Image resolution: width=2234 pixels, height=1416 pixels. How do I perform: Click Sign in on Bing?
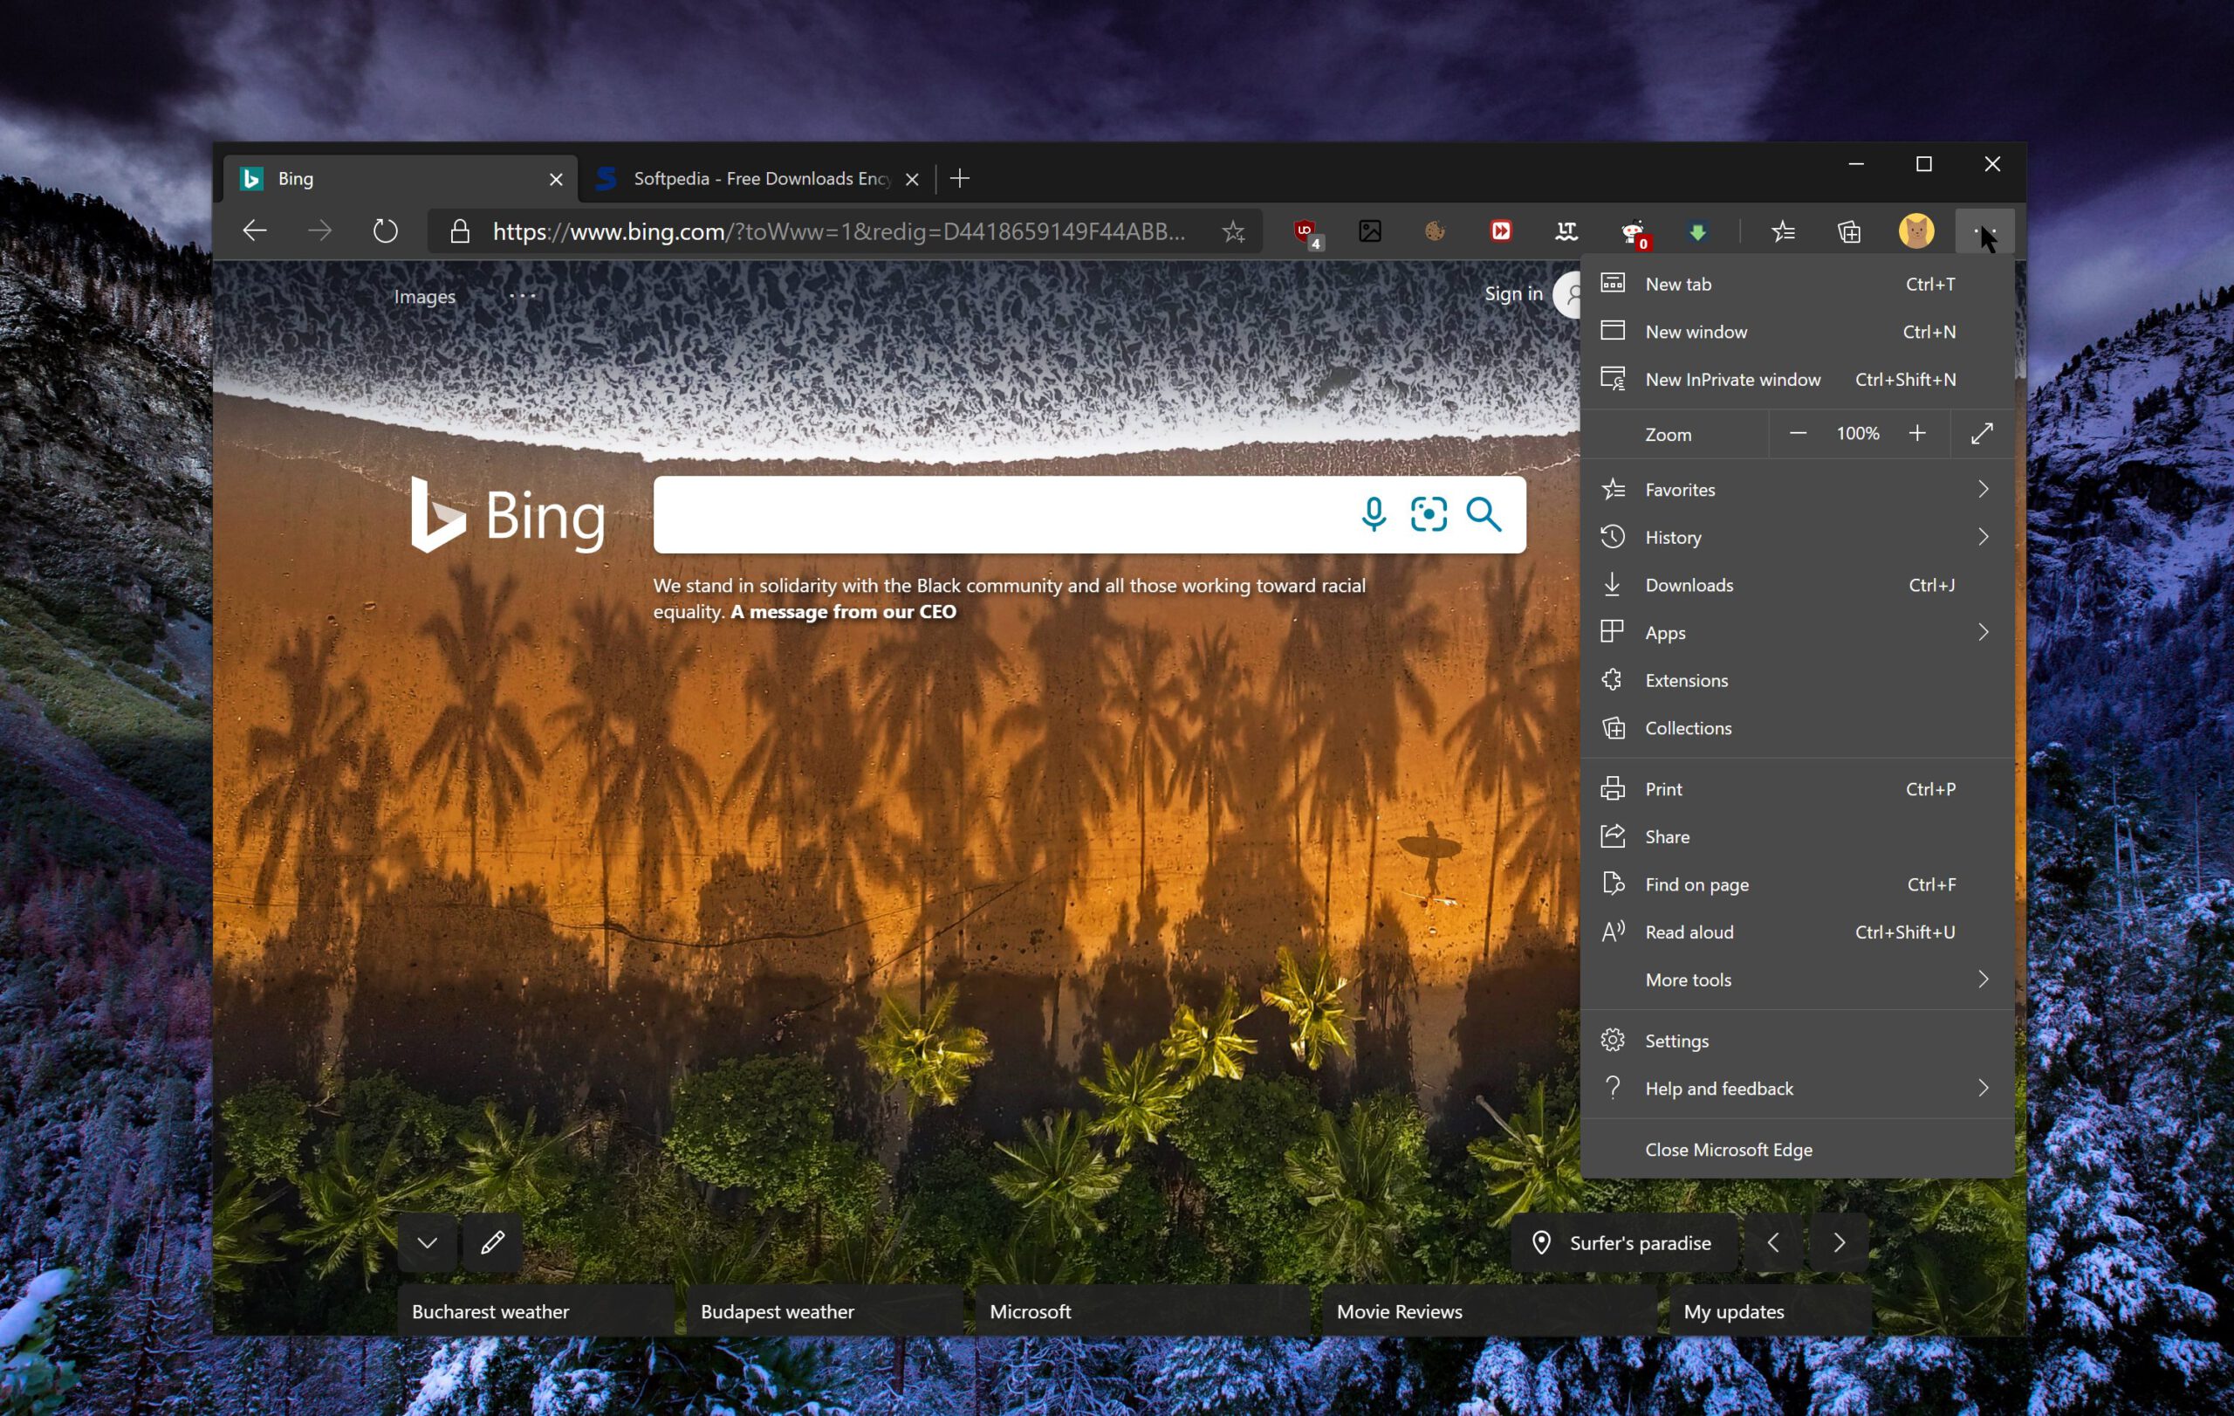1513,293
